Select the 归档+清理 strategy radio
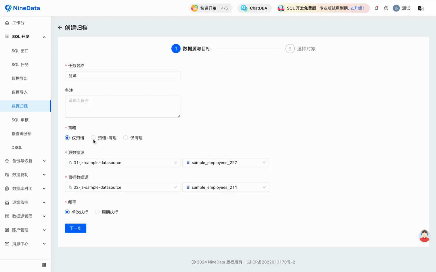The height and width of the screenshot is (272, 436). (x=93, y=138)
